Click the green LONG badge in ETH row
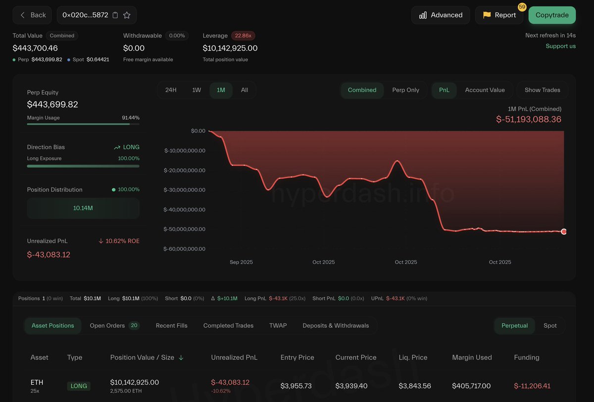 [x=79, y=386]
